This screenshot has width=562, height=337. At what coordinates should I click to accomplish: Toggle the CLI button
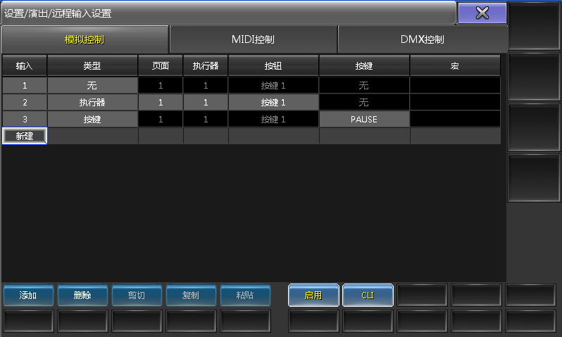368,295
